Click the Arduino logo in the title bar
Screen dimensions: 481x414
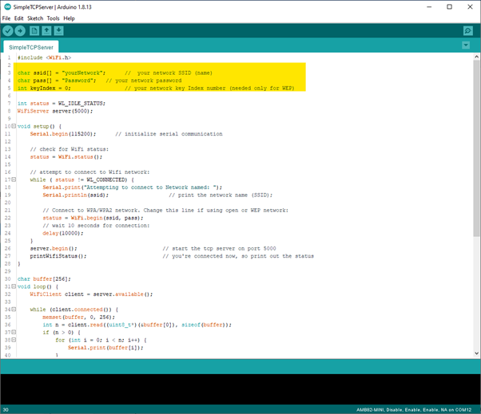pos(7,6)
